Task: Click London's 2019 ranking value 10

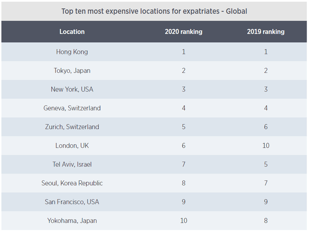Action: [x=266, y=146]
